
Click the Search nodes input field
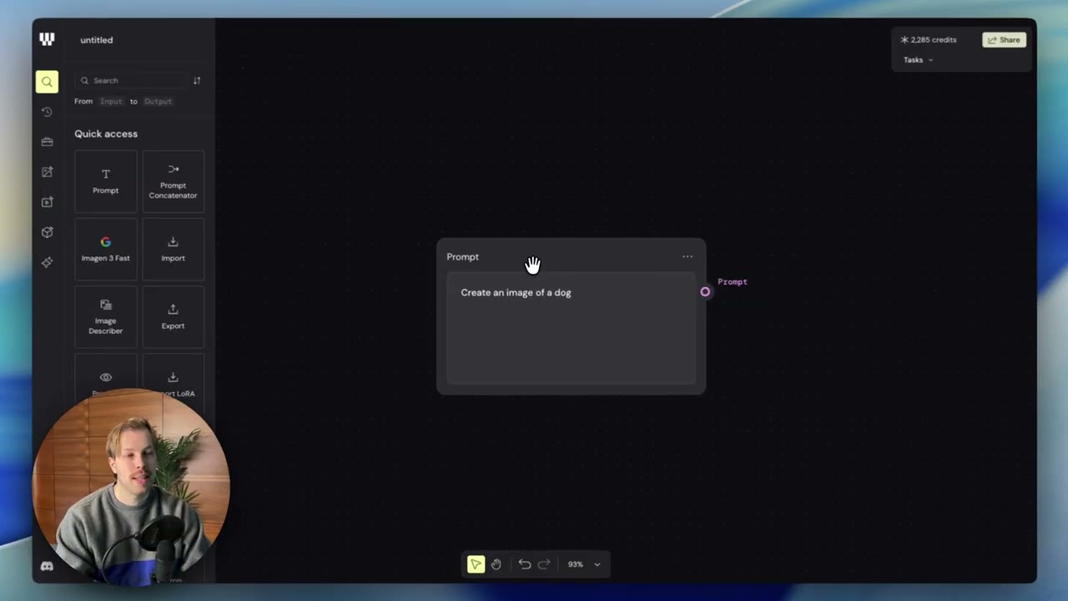pyautogui.click(x=132, y=81)
